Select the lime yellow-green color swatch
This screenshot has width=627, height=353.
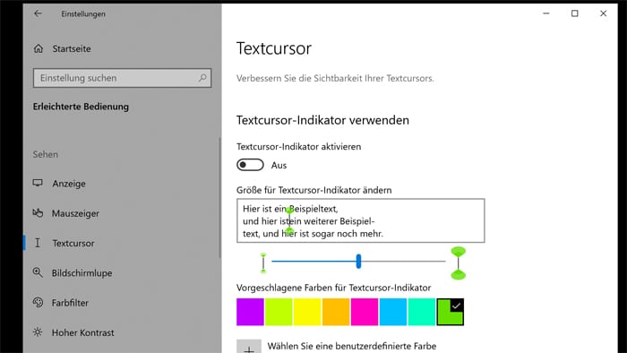point(279,312)
